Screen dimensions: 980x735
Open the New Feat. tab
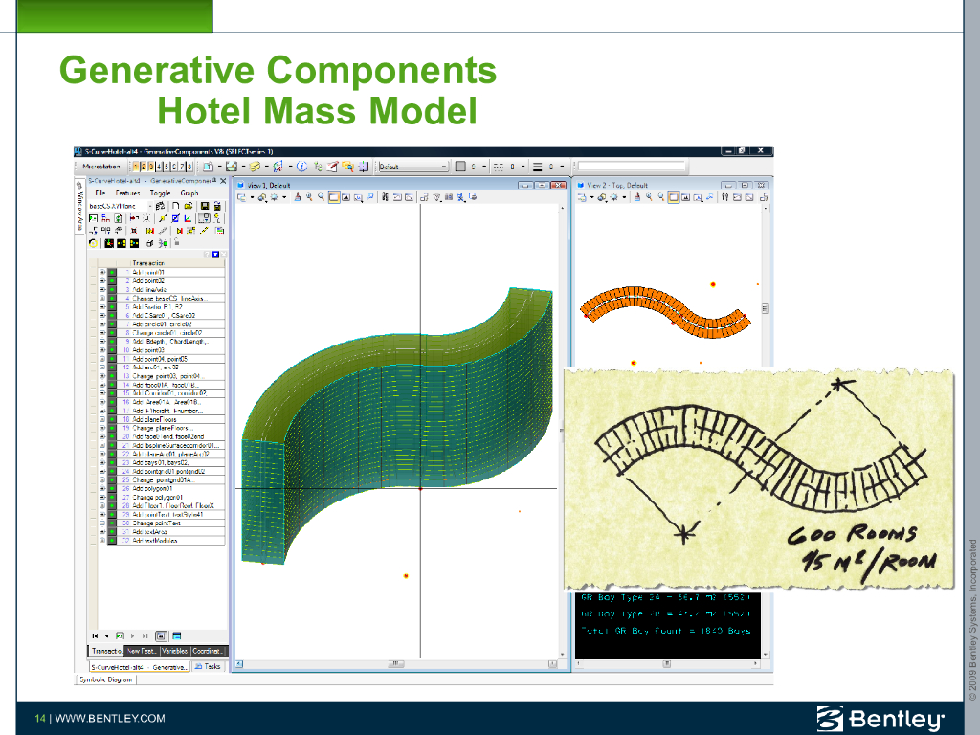pos(142,651)
